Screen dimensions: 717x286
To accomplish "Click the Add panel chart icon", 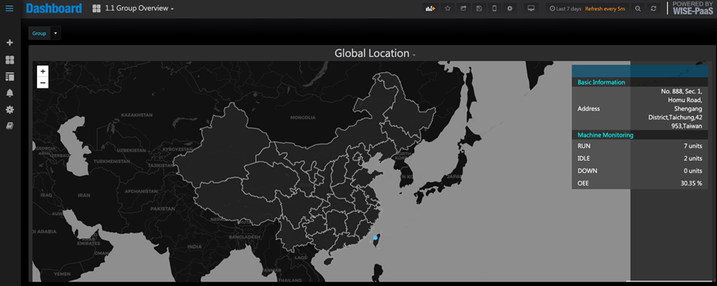I will coord(430,8).
